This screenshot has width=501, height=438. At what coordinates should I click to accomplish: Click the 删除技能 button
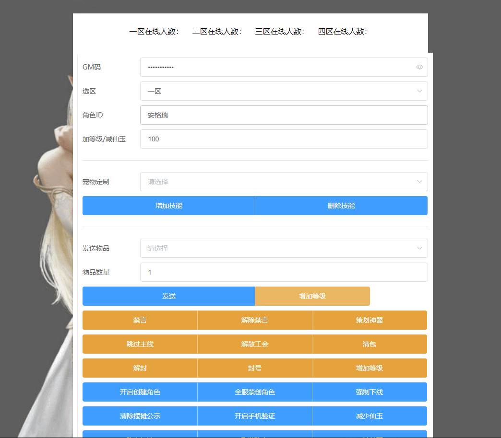point(341,205)
